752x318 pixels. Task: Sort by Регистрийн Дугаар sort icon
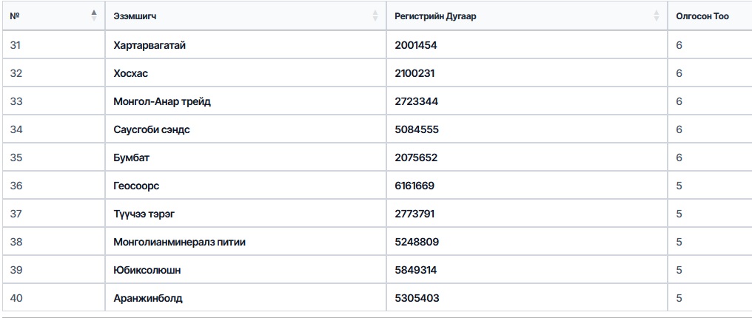click(656, 16)
